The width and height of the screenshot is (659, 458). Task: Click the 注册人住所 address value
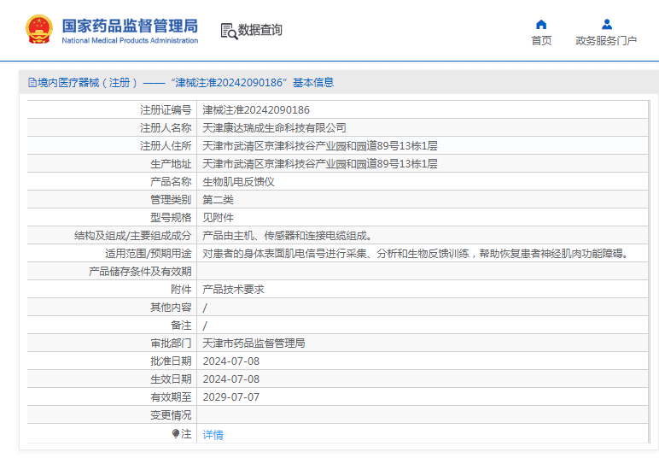[x=320, y=146]
